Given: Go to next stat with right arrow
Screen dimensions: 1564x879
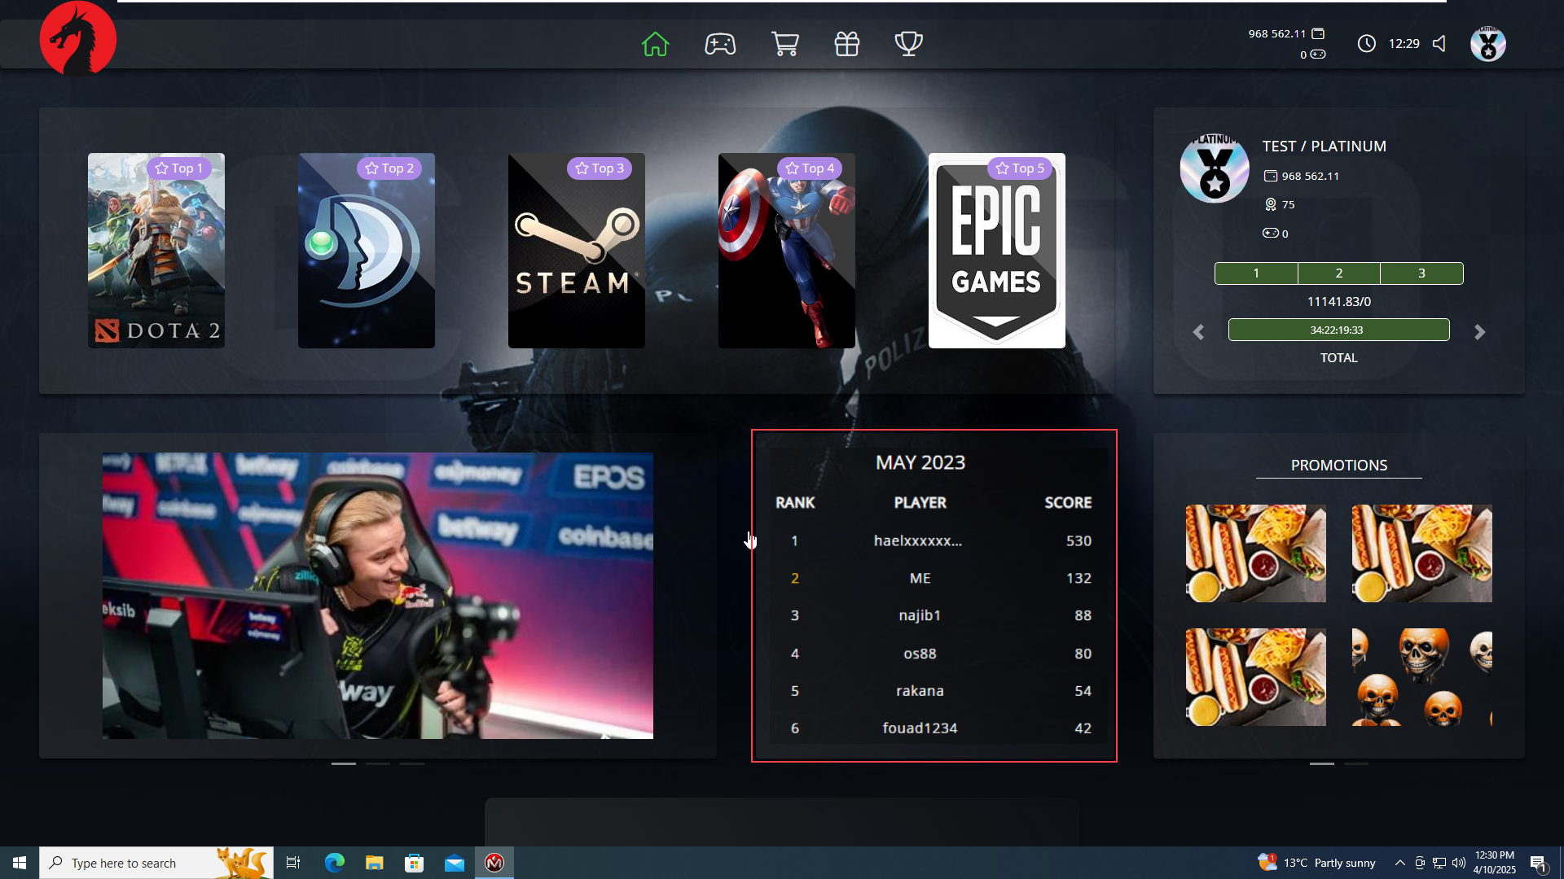Looking at the screenshot, I should pos(1480,332).
